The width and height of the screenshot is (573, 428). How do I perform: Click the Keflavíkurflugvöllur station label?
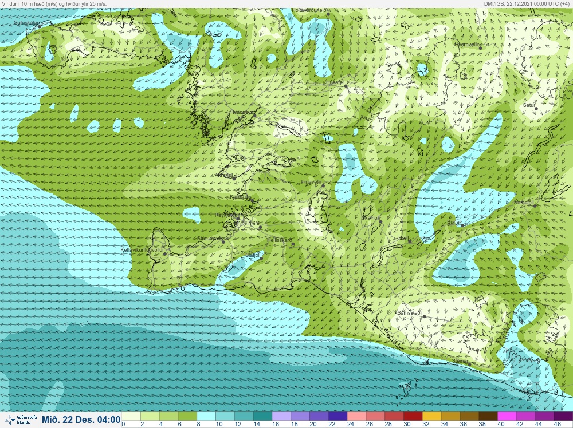(x=142, y=250)
